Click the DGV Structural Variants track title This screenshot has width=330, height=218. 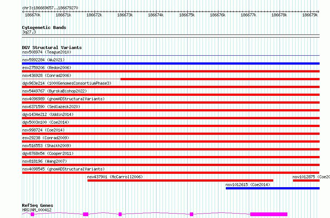coord(52,48)
